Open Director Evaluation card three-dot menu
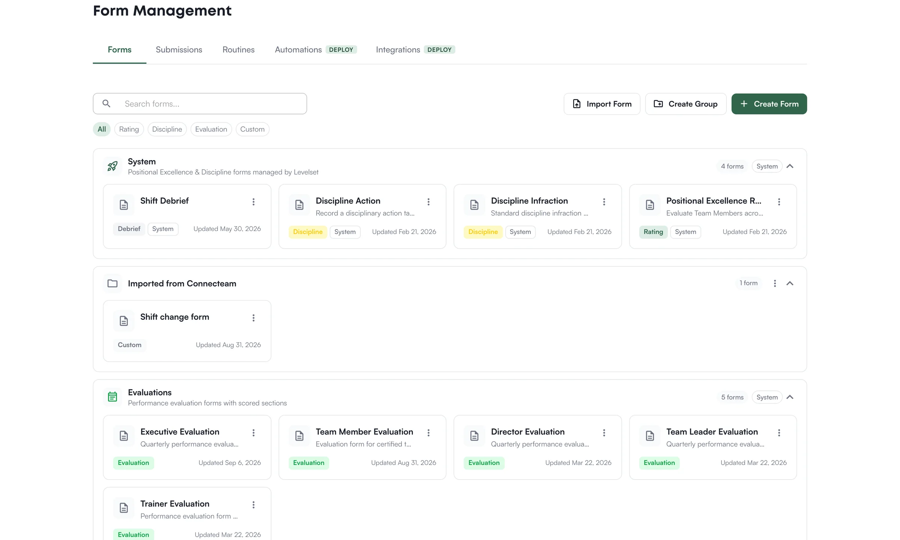 click(x=604, y=433)
